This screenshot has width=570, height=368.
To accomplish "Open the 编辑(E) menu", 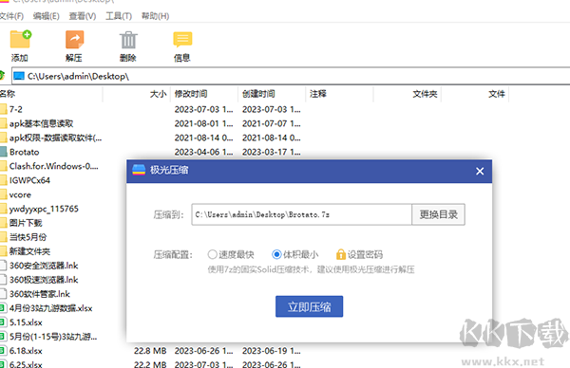I will coord(47,16).
